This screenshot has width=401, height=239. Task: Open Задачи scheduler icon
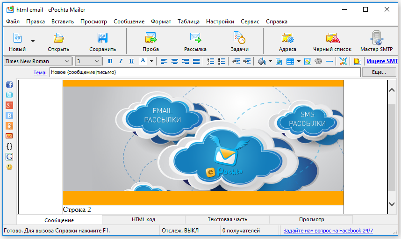click(x=240, y=38)
